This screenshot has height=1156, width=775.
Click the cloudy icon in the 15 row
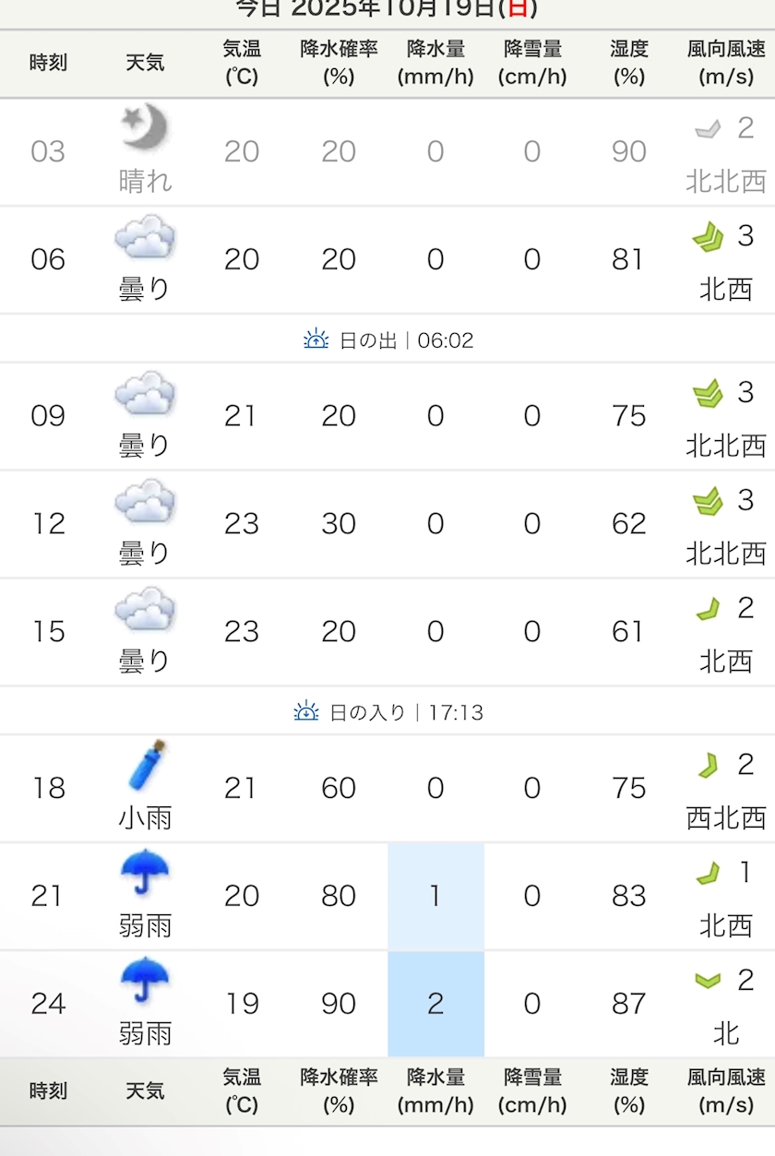pyautogui.click(x=145, y=609)
